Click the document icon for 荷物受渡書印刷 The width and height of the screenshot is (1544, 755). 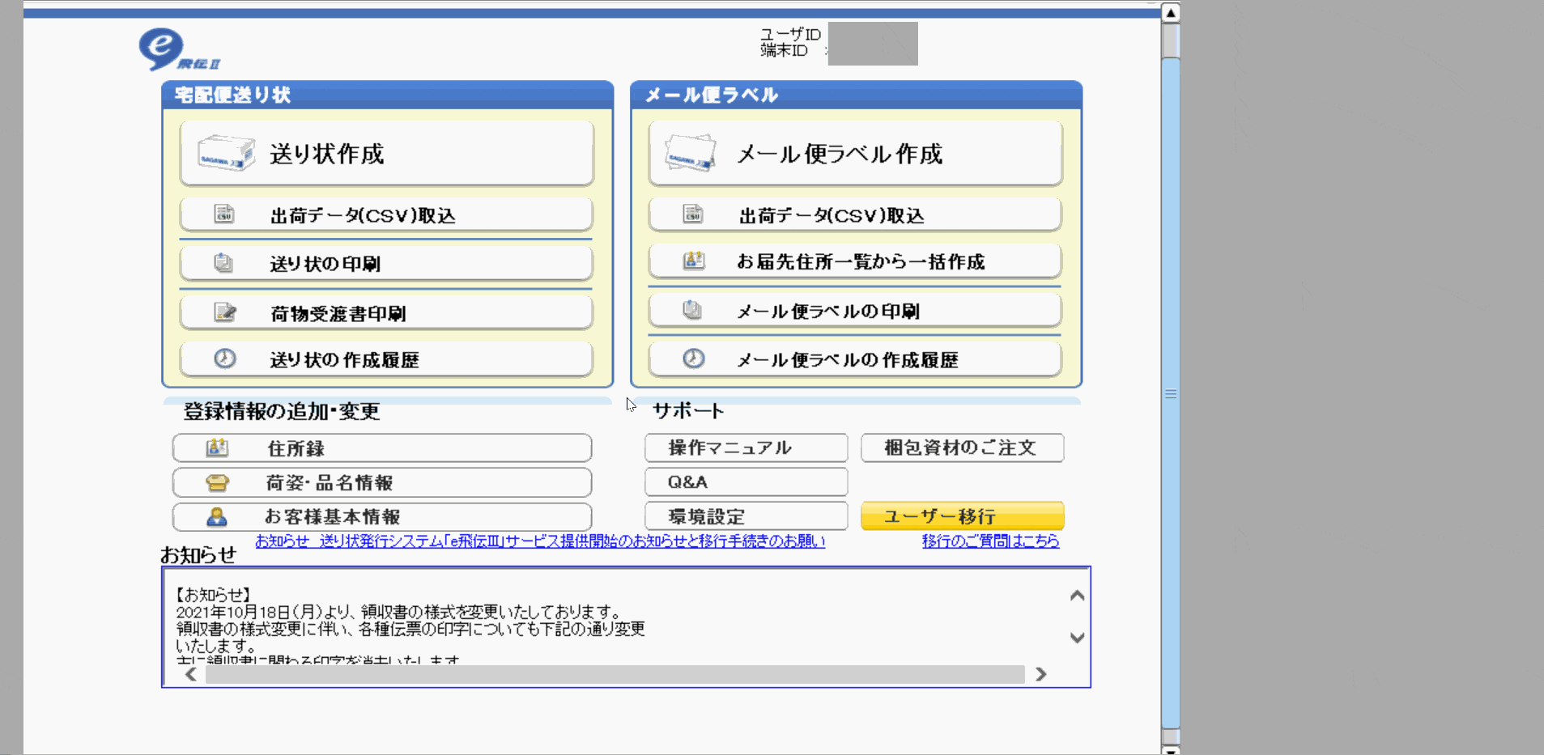tap(224, 312)
